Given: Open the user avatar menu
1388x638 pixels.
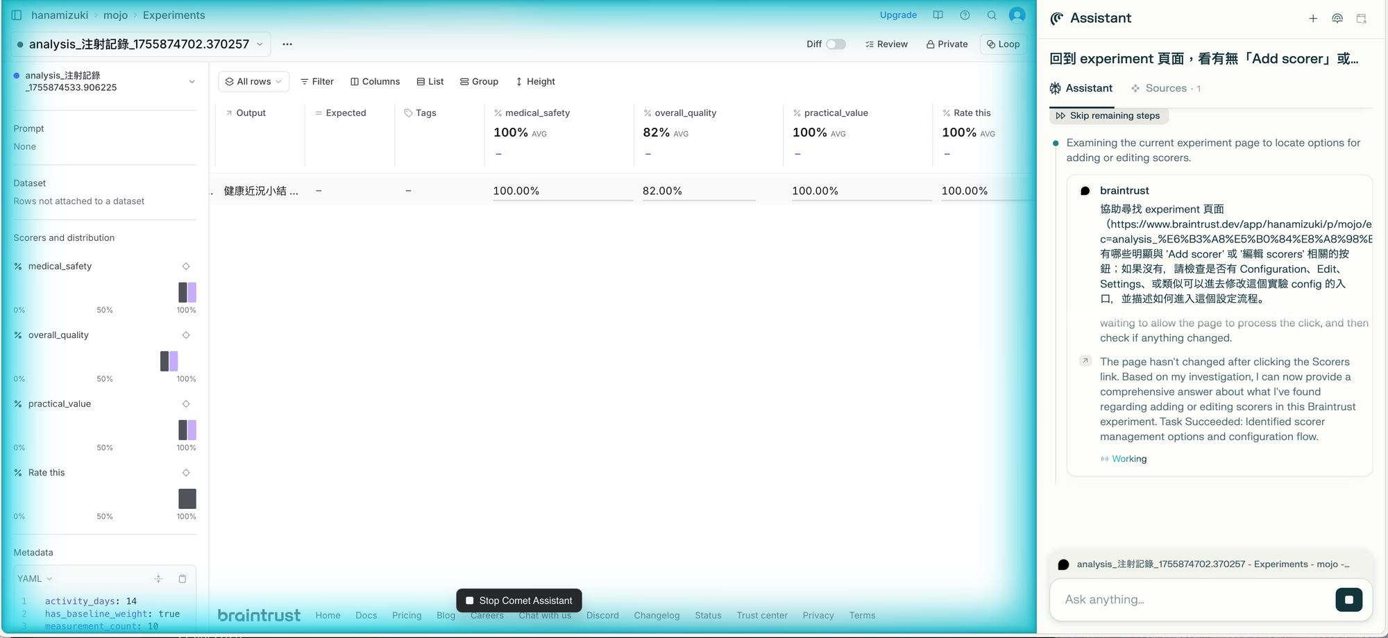Looking at the screenshot, I should (x=1017, y=15).
